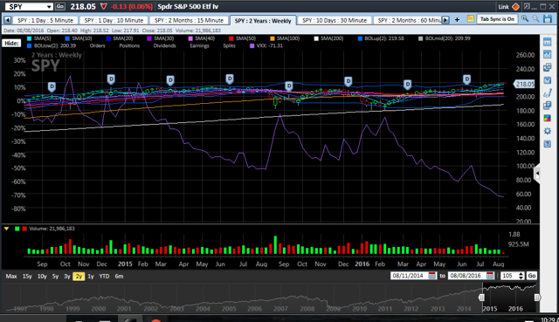This screenshot has width=559, height=322.
Task: Click the zoom out magnifier icon
Action: [535, 19]
